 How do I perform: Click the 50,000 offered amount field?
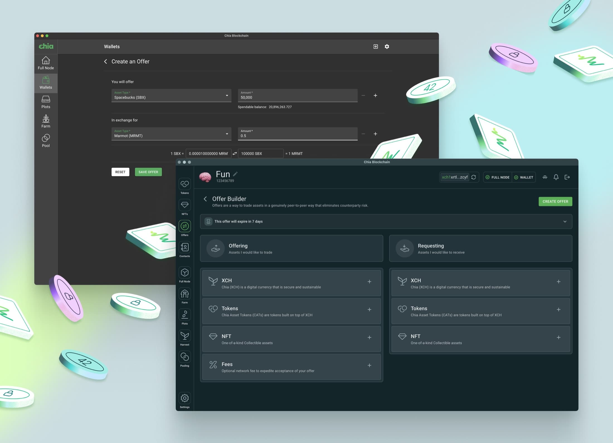(x=298, y=96)
